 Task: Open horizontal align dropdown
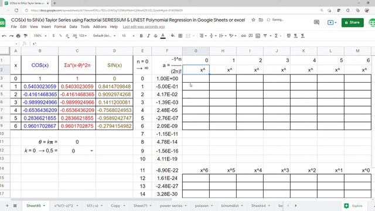click(203, 36)
